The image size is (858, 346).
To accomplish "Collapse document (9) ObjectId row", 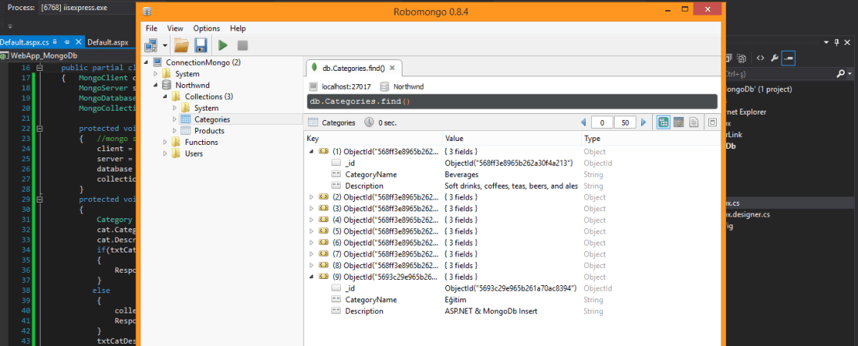I will [312, 277].
